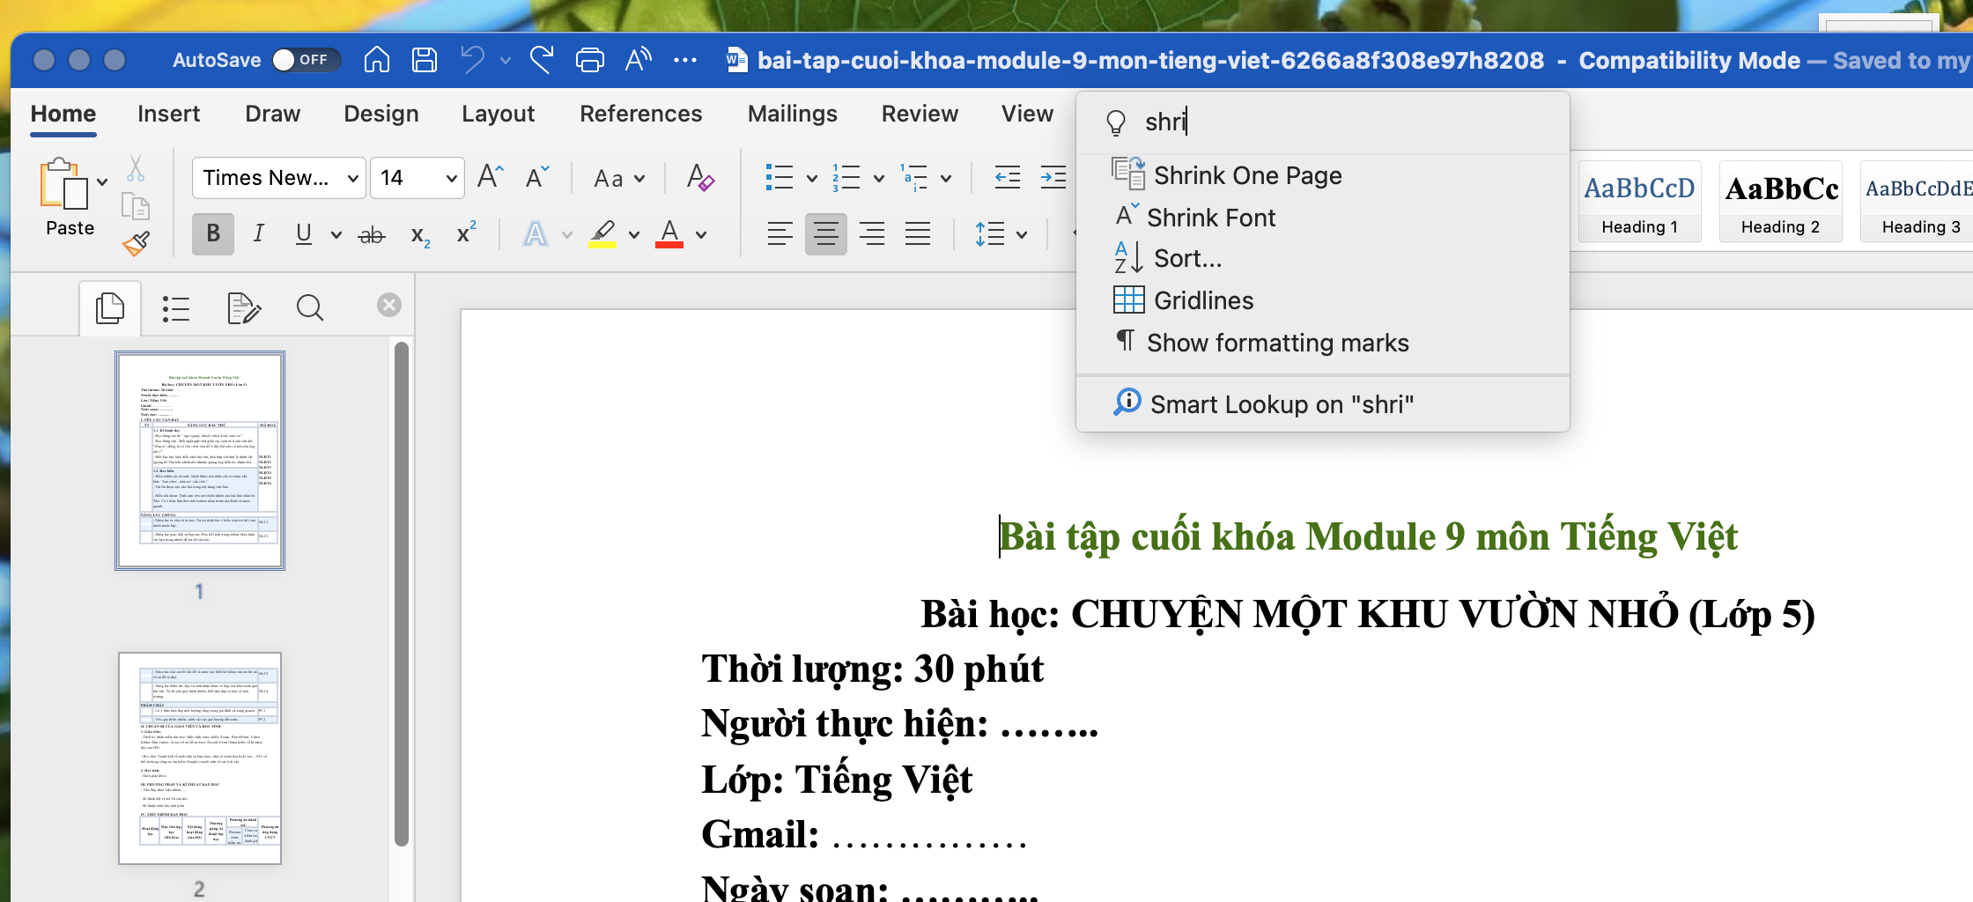Screen dimensions: 1973x902
Task: Decrease font size with shrink icon
Action: coord(537,177)
